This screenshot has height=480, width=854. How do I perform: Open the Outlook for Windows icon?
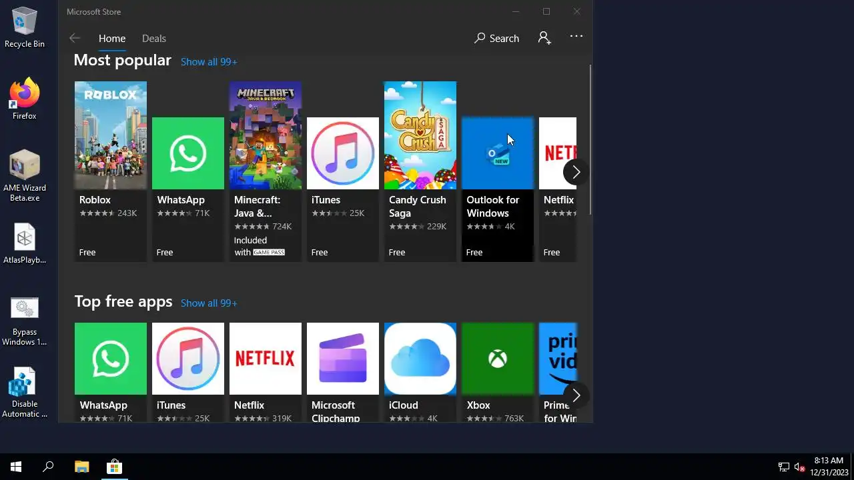[498, 153]
